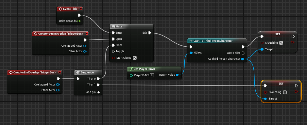
Task: Select the Cast To ThirdPersonCharacter node title
Action: (x=213, y=41)
